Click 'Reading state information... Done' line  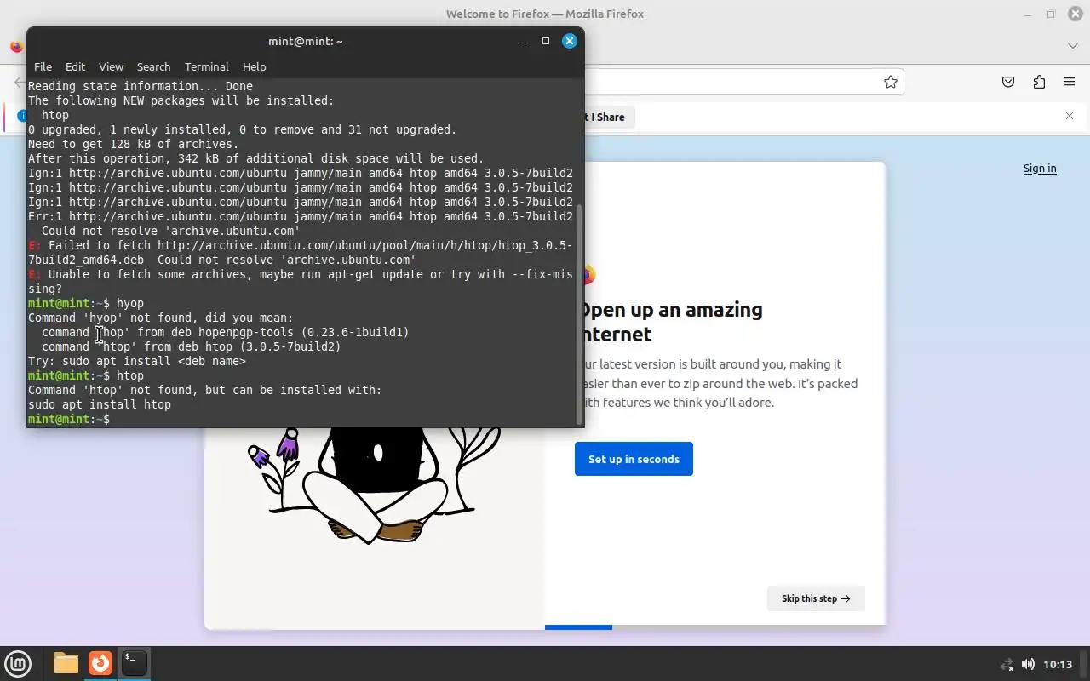141,86
